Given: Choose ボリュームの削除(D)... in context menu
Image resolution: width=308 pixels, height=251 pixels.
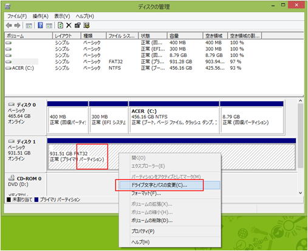Looking at the screenshot, I should click(169, 221).
